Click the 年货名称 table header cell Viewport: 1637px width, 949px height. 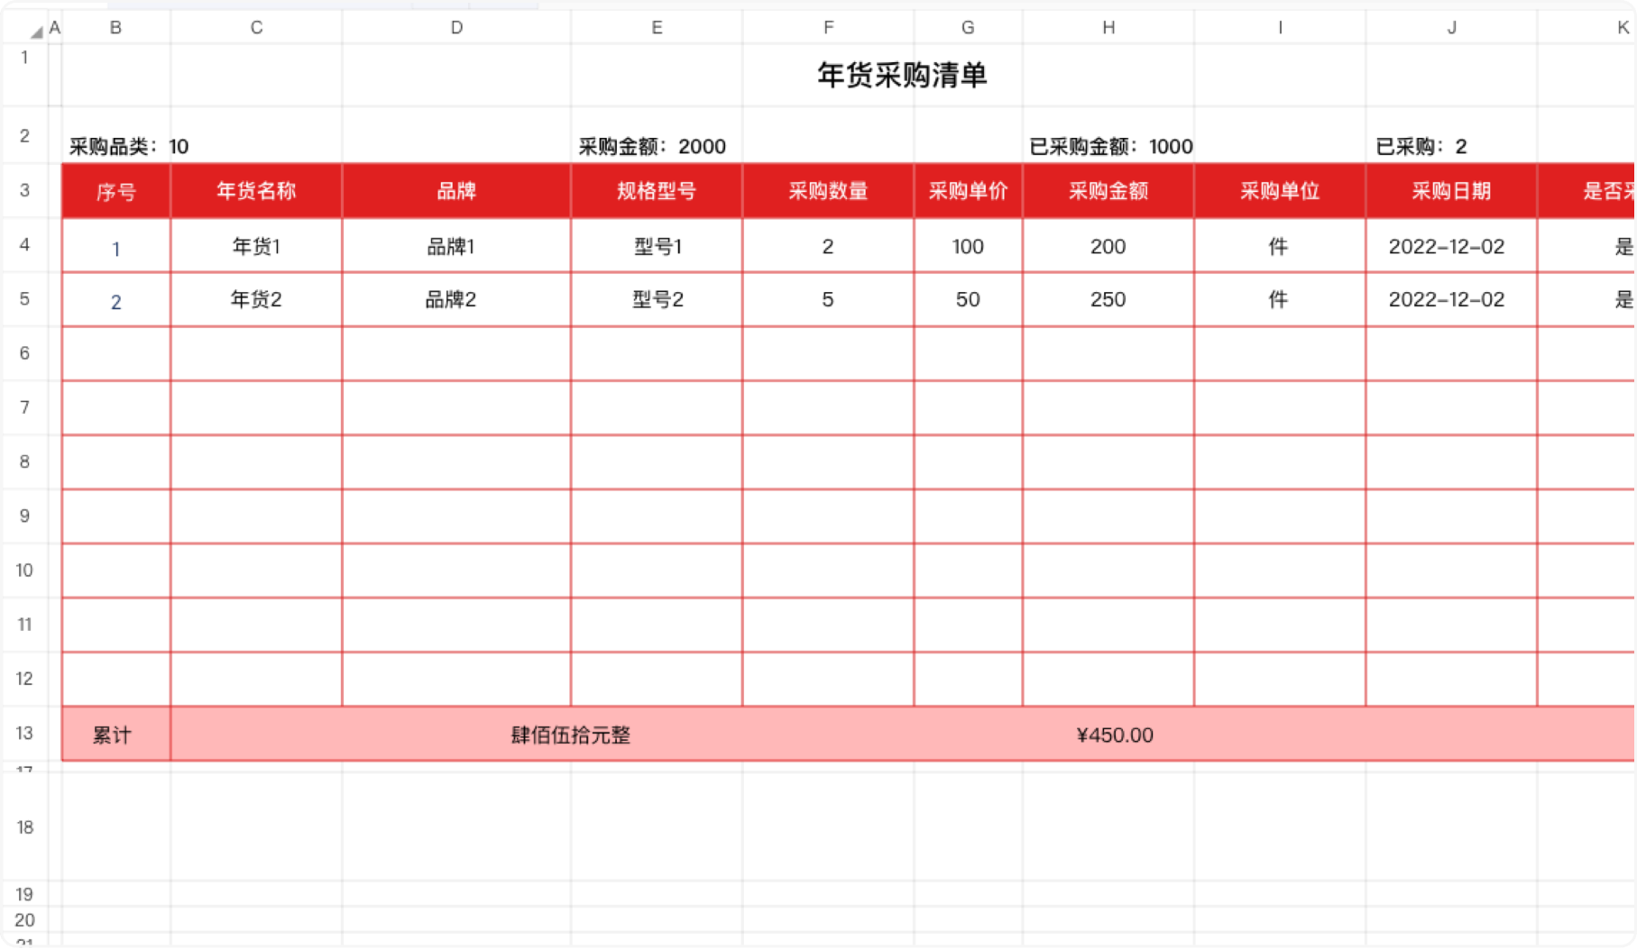pyautogui.click(x=256, y=191)
